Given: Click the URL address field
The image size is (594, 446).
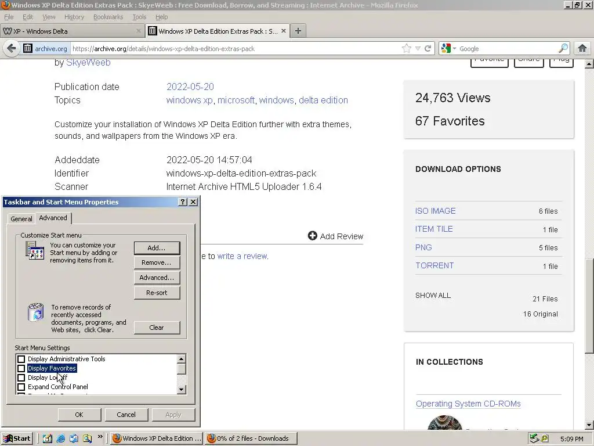Looking at the screenshot, I should click(x=235, y=49).
